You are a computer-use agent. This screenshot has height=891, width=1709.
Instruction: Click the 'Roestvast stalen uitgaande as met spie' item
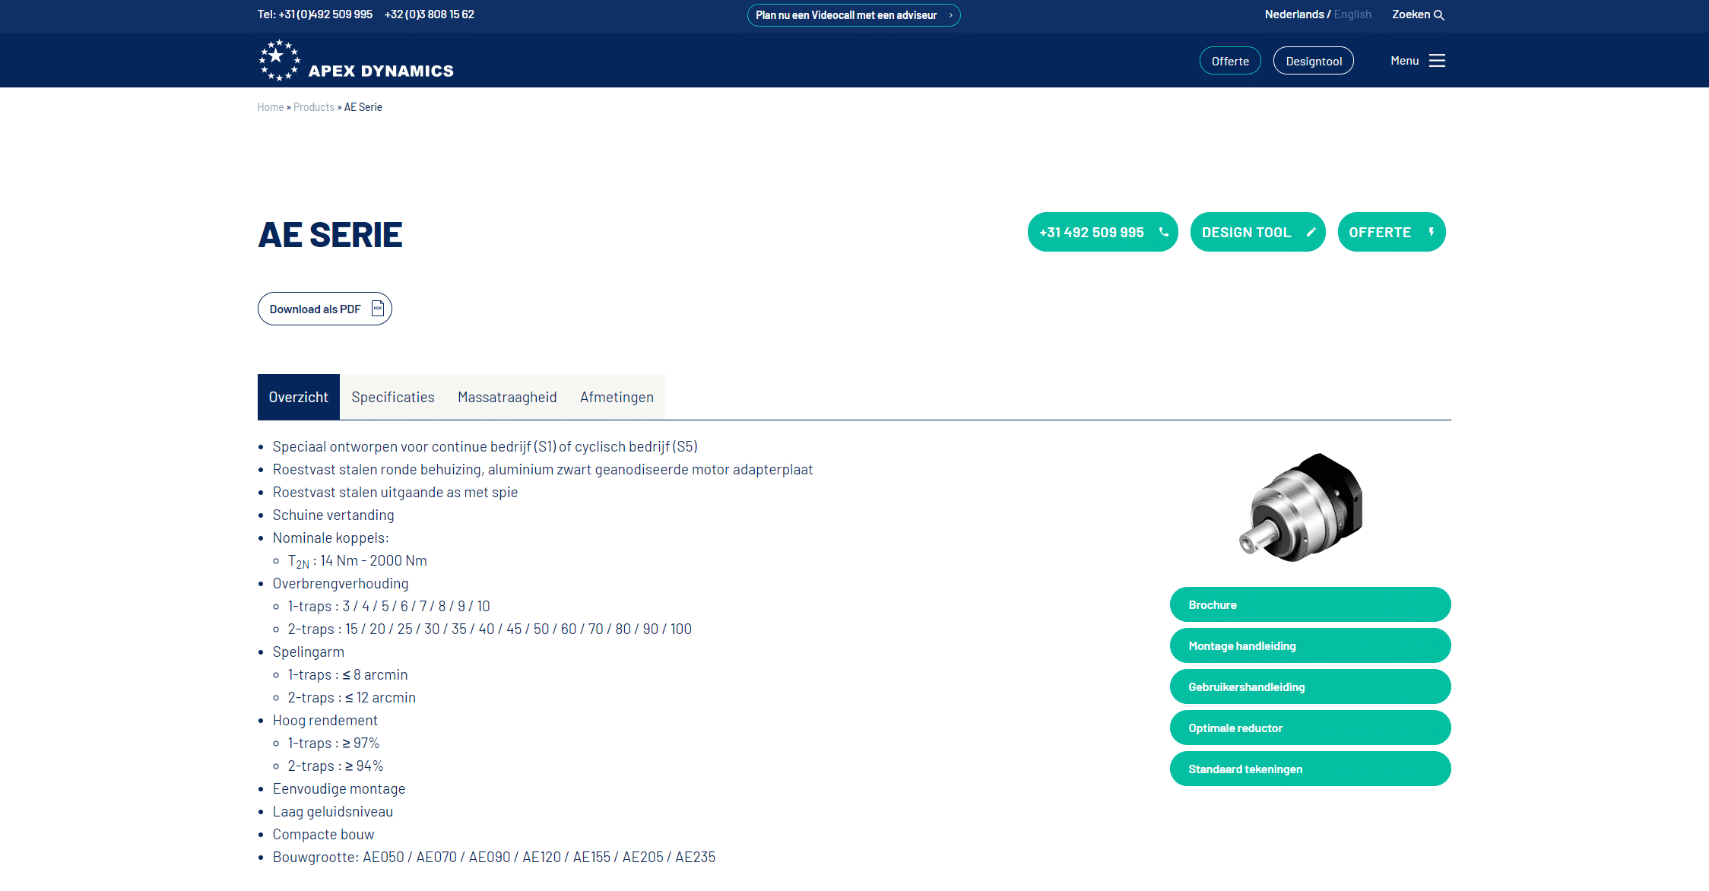pyautogui.click(x=395, y=492)
